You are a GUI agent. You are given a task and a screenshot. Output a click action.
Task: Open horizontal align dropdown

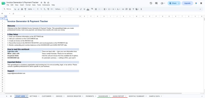[x=105, y=9]
